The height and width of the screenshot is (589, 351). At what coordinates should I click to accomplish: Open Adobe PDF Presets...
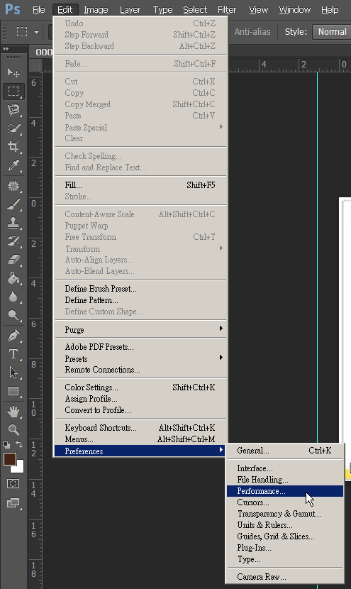pyautogui.click(x=141, y=347)
